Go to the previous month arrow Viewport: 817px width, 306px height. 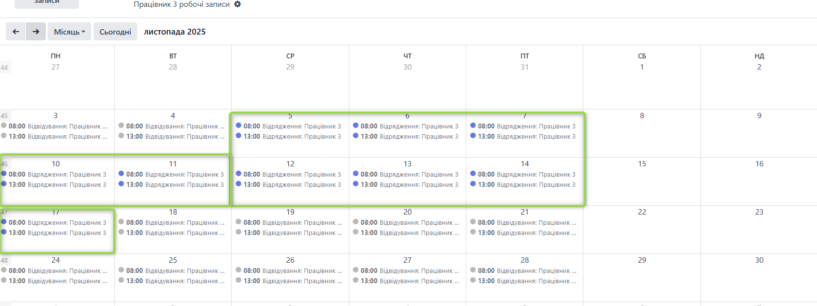tap(16, 32)
